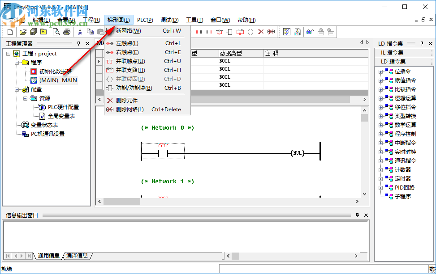Viewport: 436px width, 274px height.
Task: Collapse the 配置 tree node
Action: pos(17,89)
